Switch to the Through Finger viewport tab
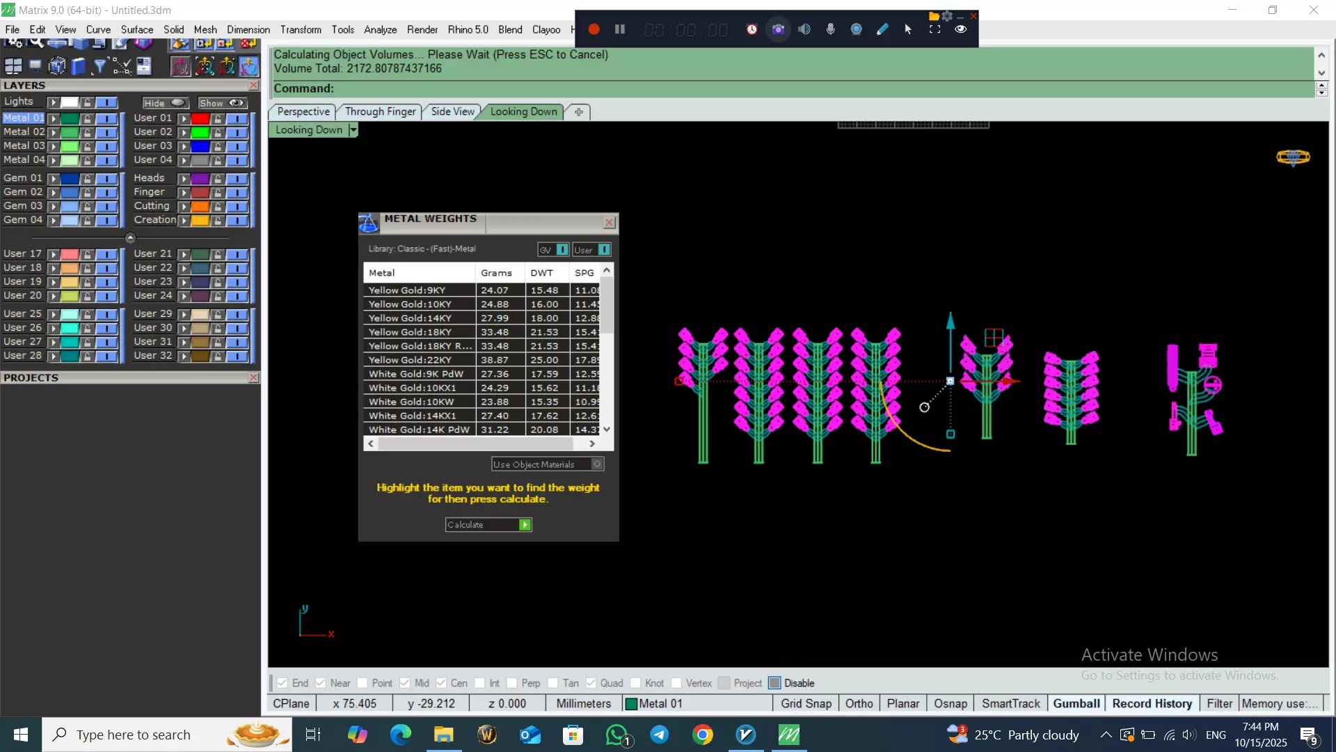1336x752 pixels. [x=380, y=111]
